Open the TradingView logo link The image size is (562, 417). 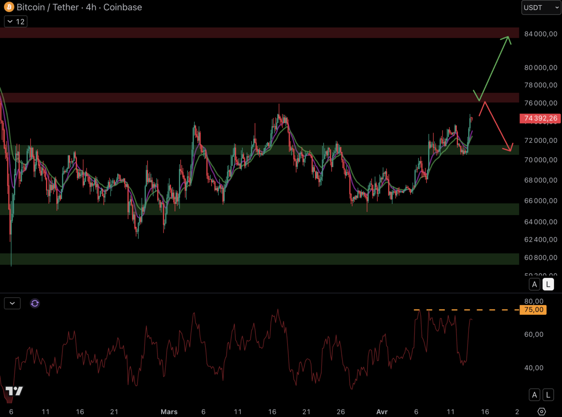tap(14, 391)
